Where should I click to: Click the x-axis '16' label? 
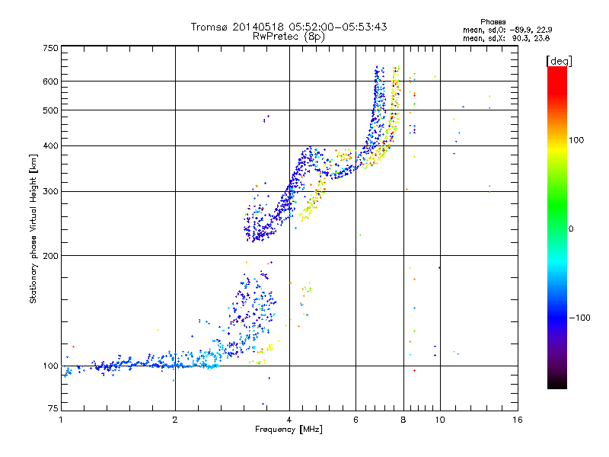click(518, 420)
